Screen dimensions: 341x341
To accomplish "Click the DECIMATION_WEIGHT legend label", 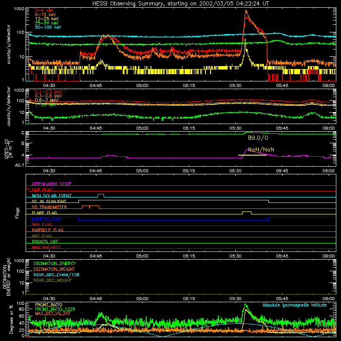I will click(x=54, y=269).
